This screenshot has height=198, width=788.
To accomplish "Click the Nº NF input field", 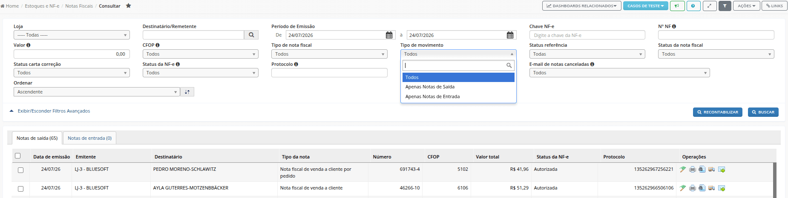I will tap(716, 35).
